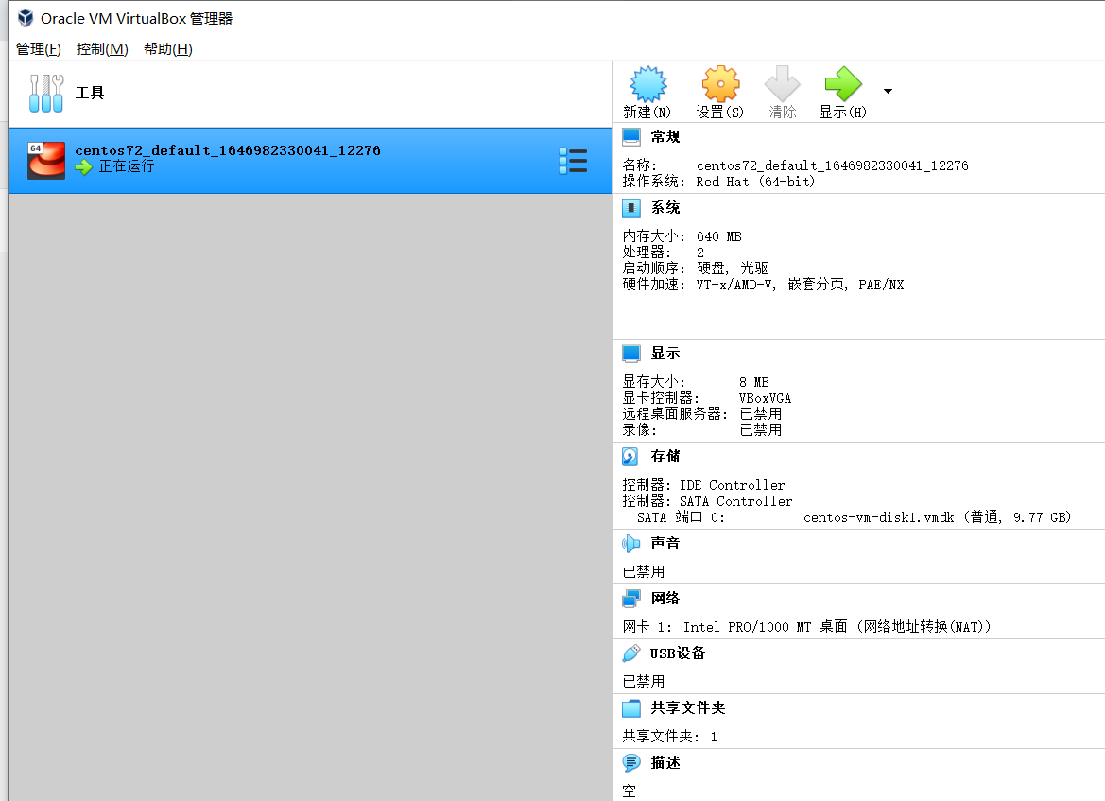
Task: Click the USB设备 section icon
Action: tap(630, 653)
